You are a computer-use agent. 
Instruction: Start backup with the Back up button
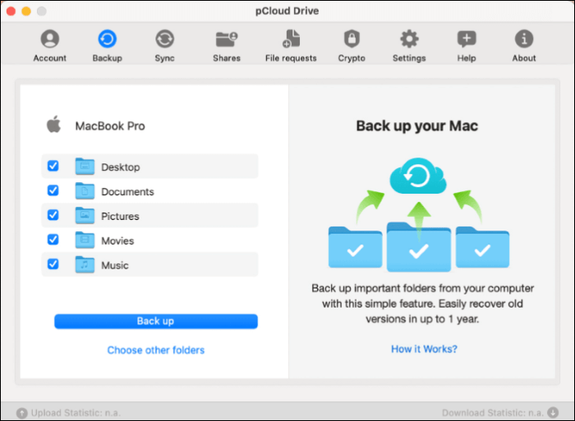coord(156,322)
